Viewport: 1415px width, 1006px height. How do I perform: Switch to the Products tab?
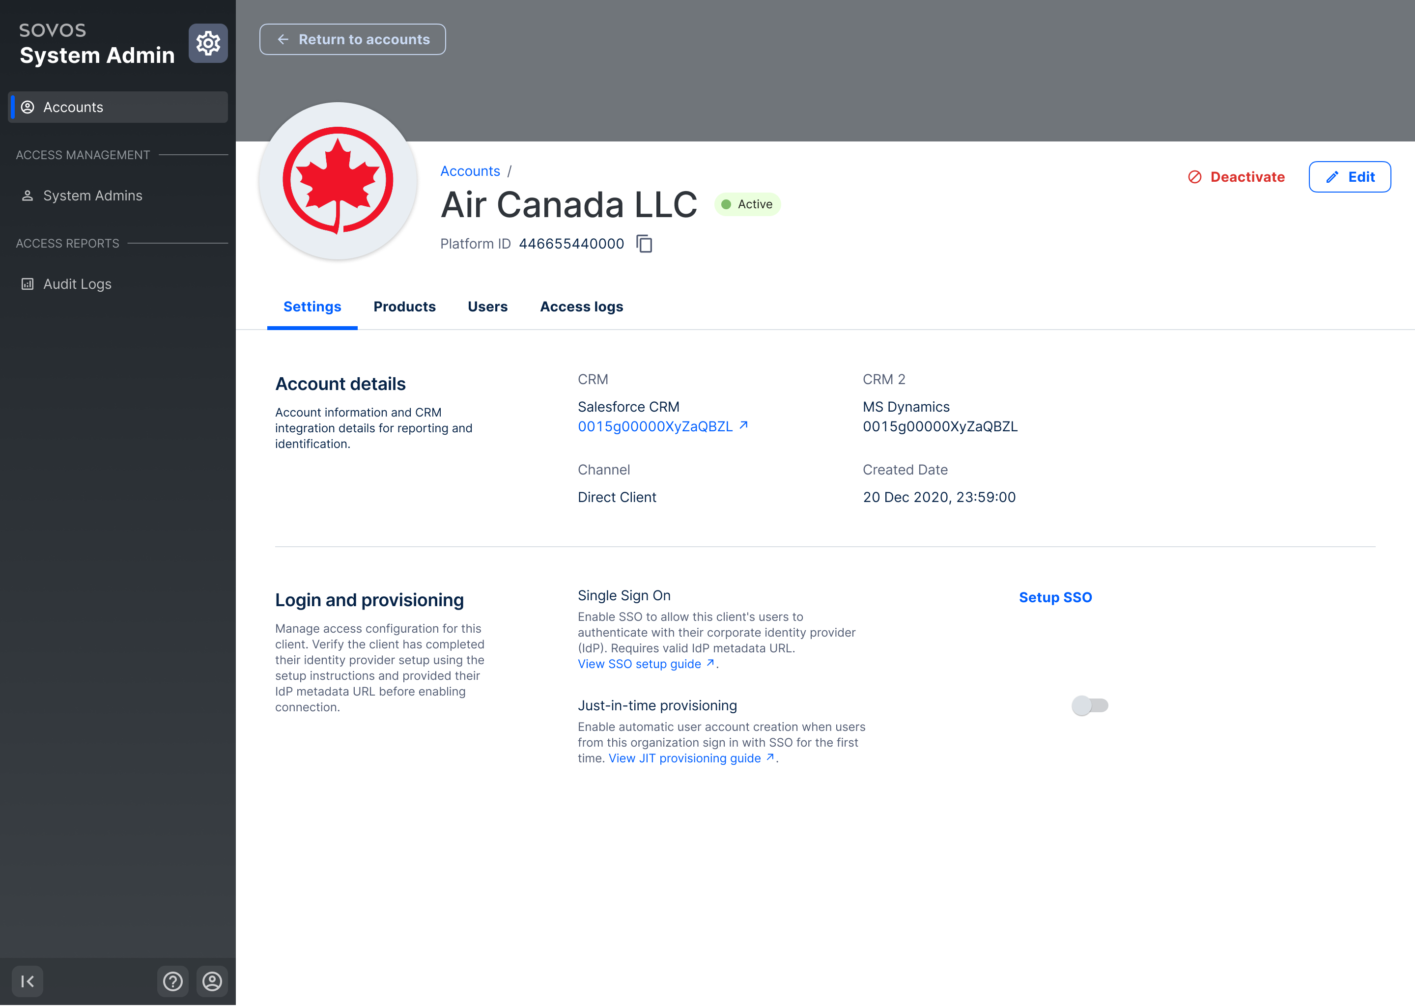pos(404,307)
